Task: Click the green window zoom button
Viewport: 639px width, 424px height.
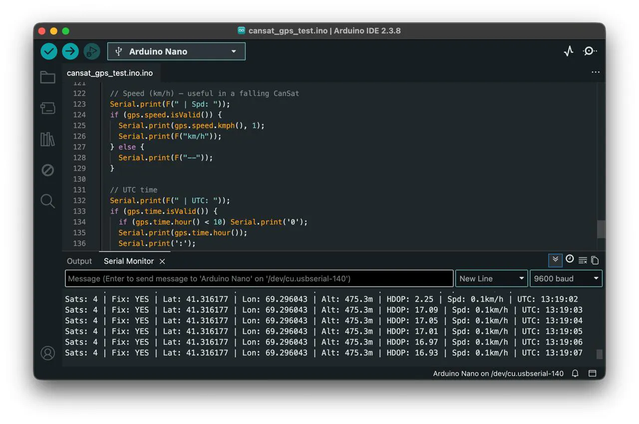Action: [x=65, y=31]
